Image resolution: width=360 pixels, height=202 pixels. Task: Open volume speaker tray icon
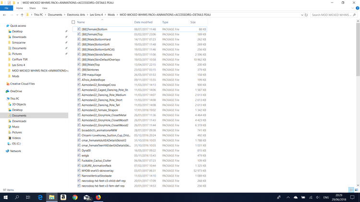click(x=318, y=197)
